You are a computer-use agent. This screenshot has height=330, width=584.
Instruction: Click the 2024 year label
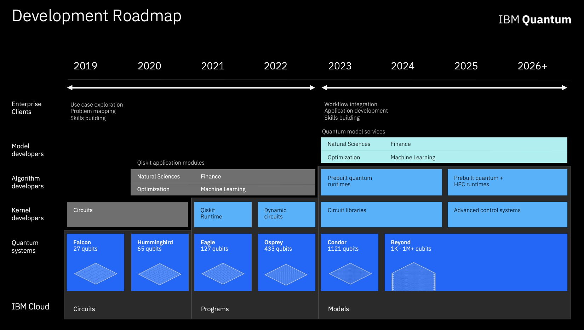click(403, 66)
